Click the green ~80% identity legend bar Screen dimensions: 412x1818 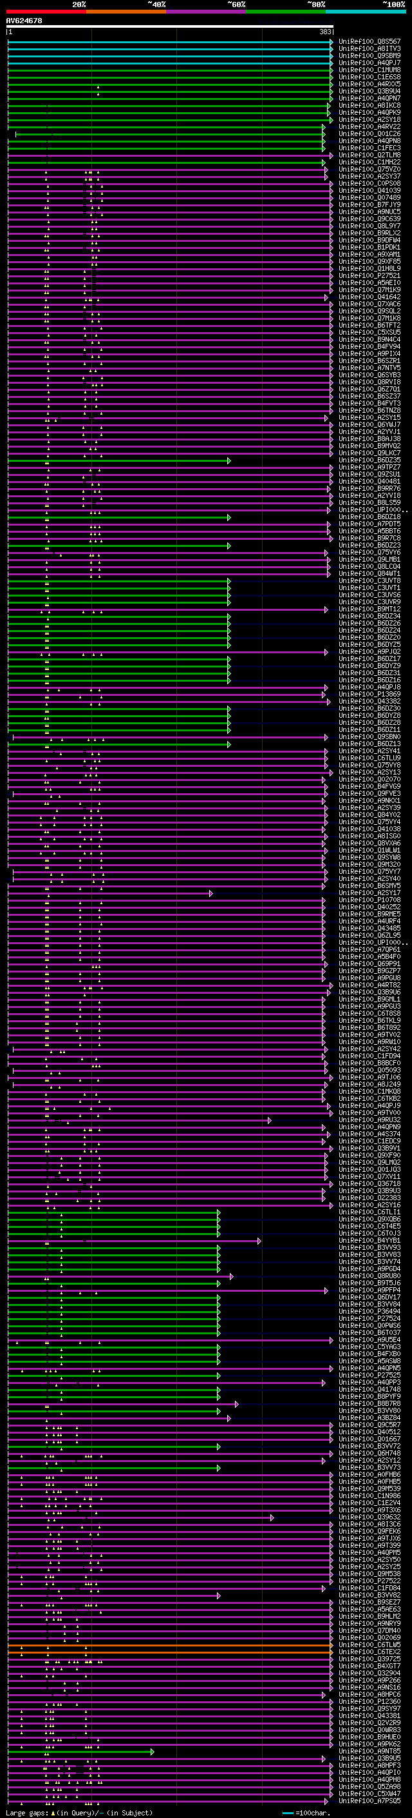pyautogui.click(x=286, y=12)
